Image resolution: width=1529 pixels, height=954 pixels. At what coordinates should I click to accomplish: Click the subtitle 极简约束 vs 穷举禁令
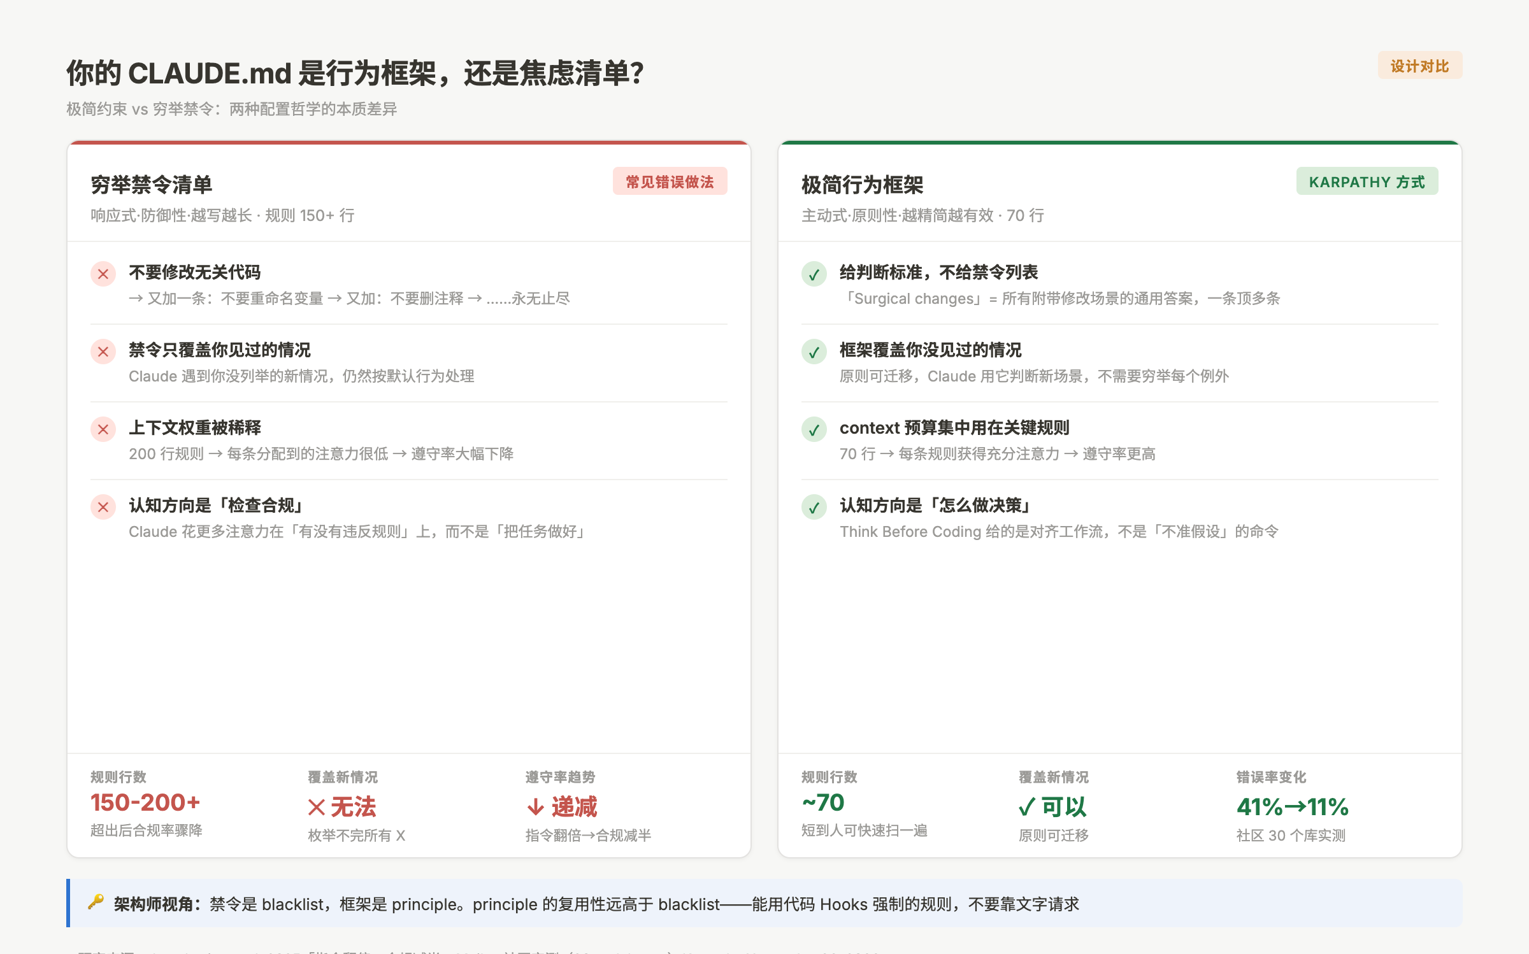232,109
